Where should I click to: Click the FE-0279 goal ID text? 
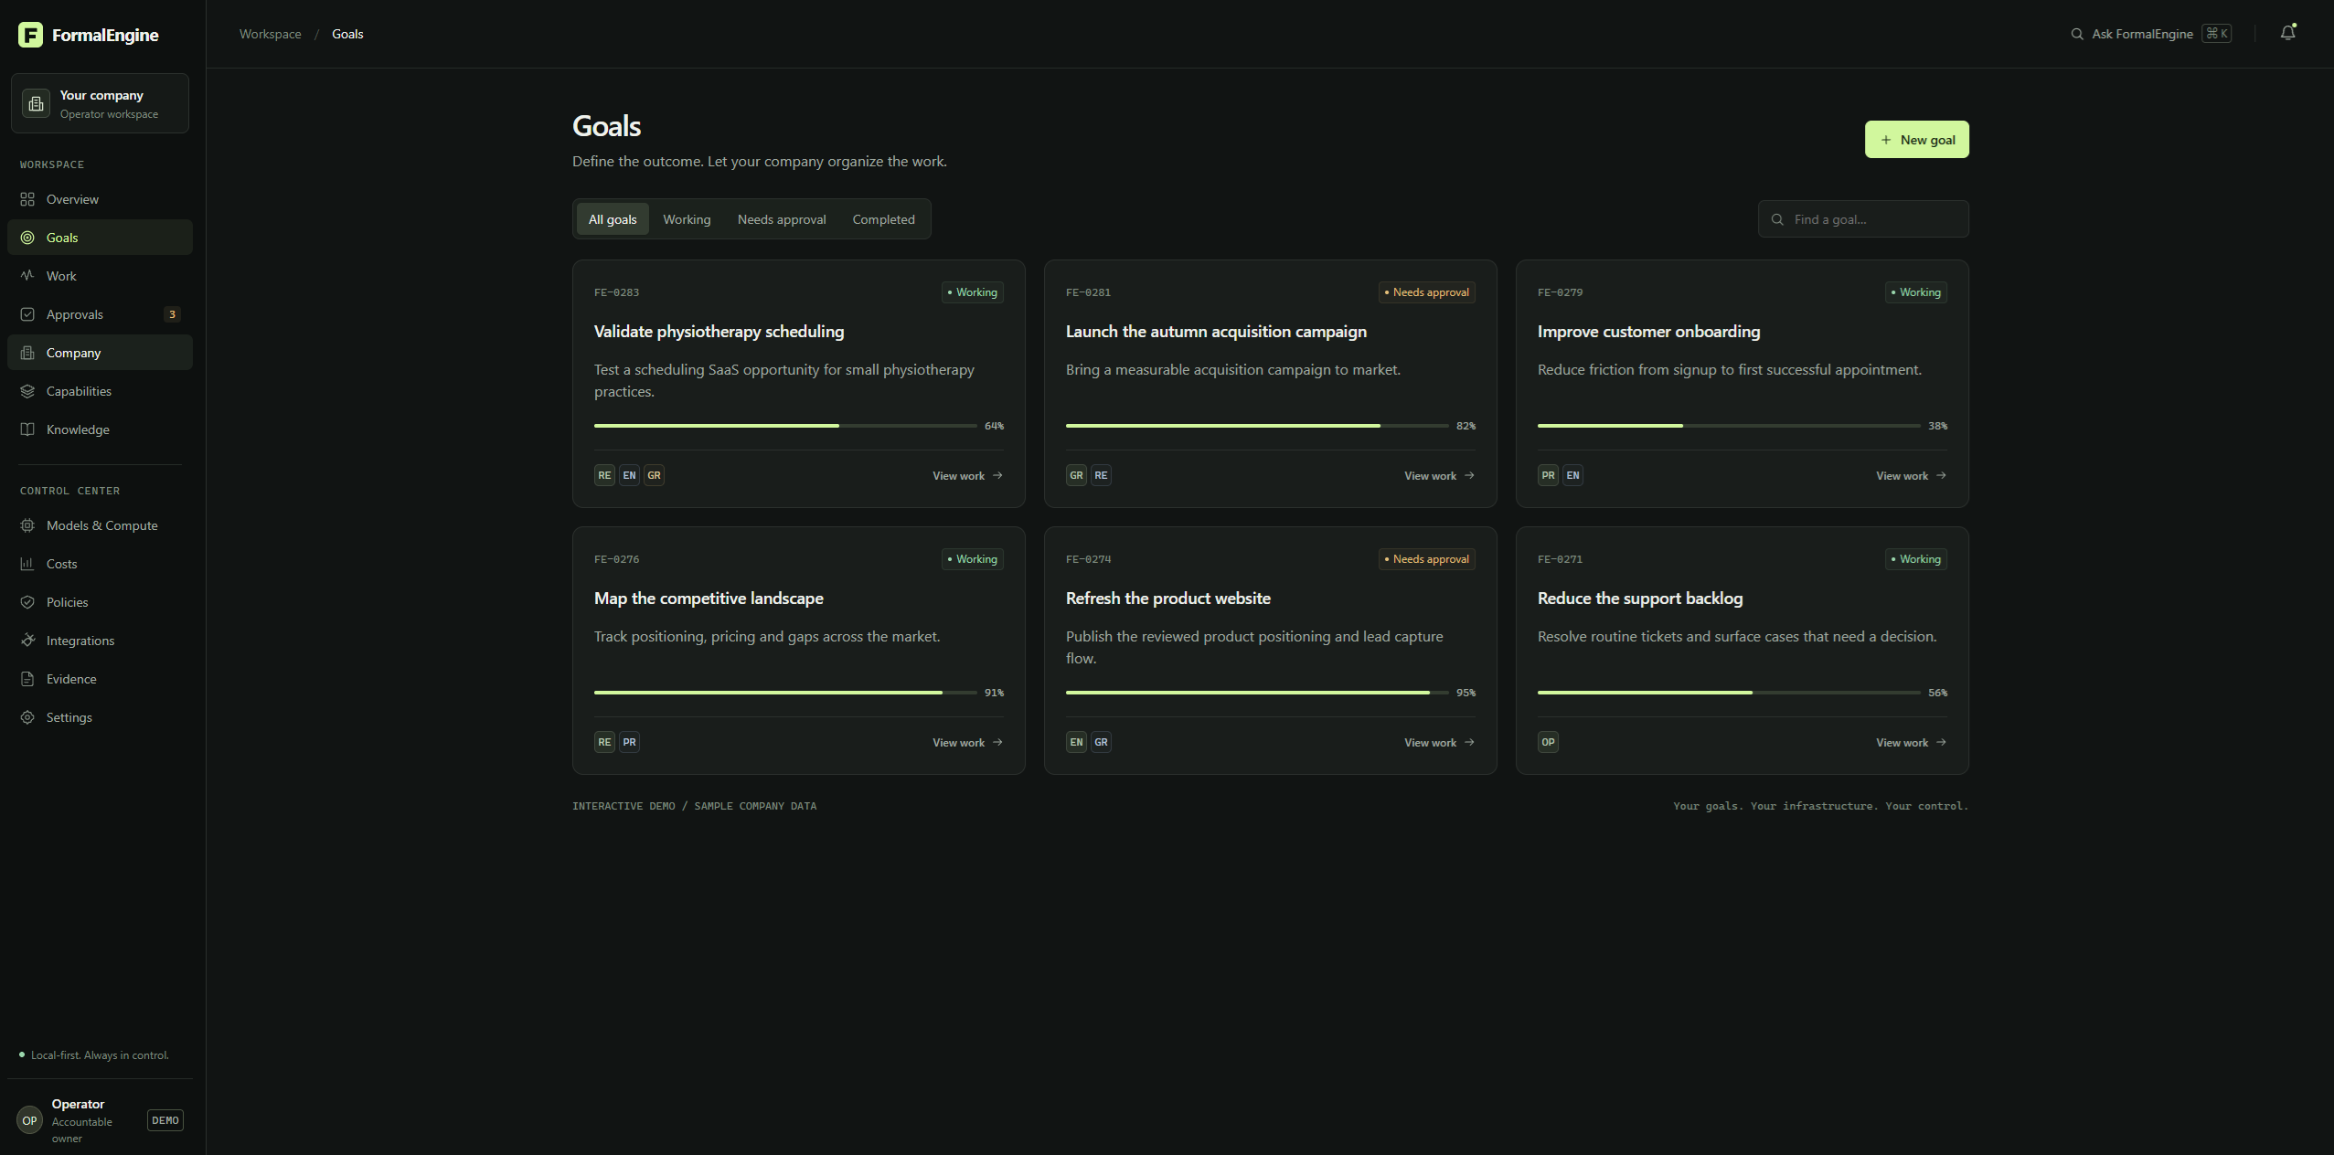point(1560,292)
